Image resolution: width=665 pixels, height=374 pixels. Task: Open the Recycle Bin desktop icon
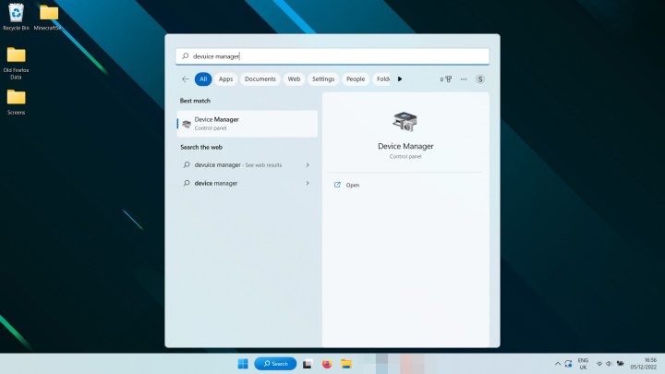pyautogui.click(x=16, y=16)
